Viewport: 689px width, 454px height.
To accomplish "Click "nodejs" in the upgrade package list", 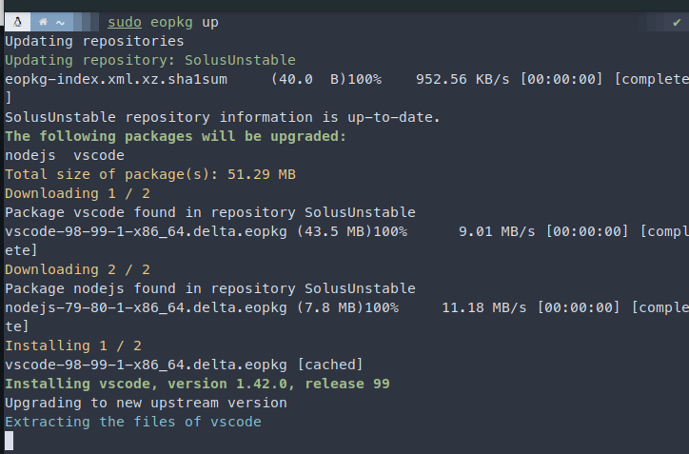I will (30, 155).
